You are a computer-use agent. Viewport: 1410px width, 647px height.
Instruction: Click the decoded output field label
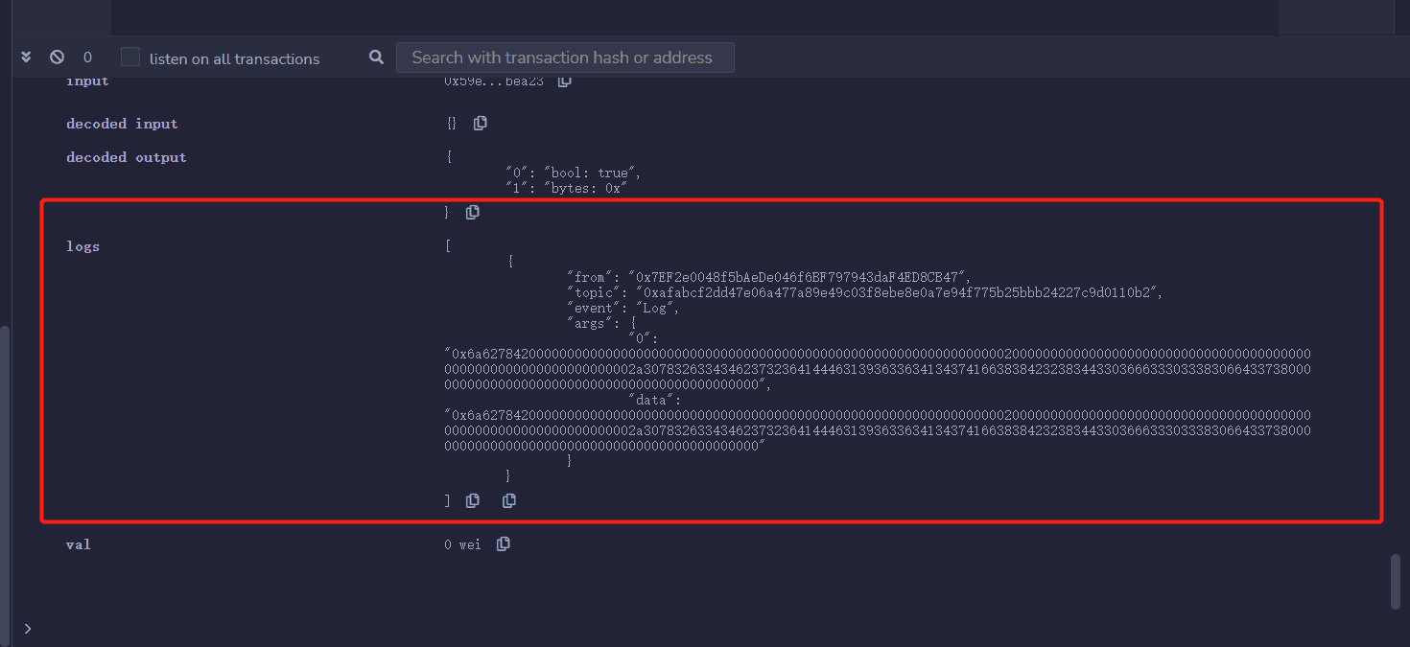coord(126,157)
